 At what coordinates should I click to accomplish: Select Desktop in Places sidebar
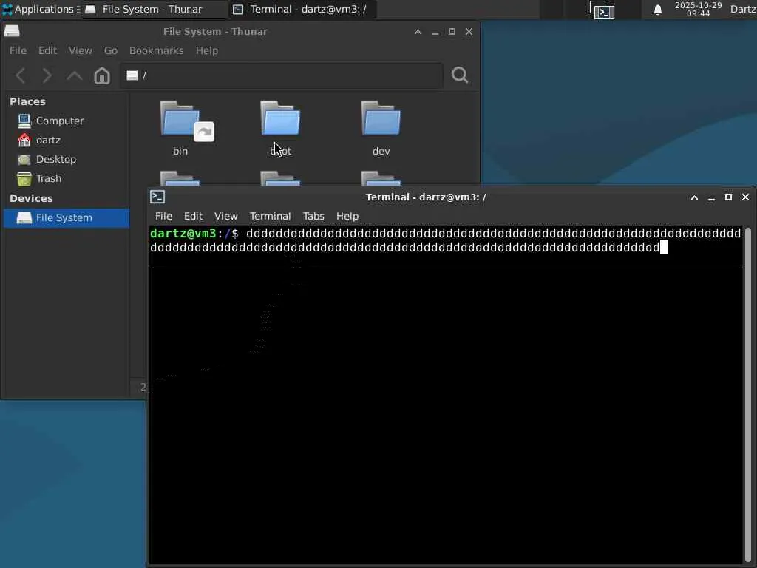tap(56, 160)
